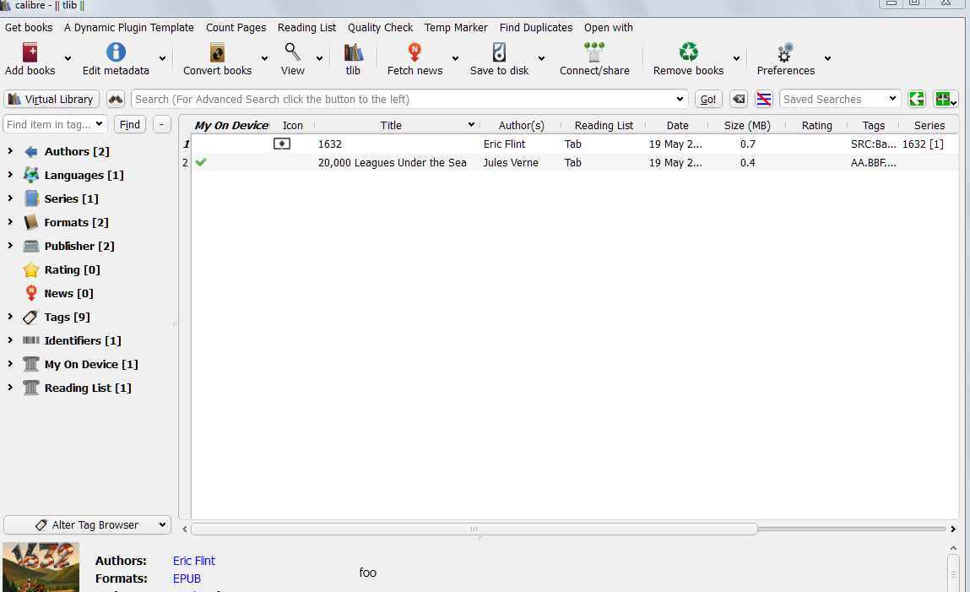Click the Languages globe icon
The height and width of the screenshot is (592, 970).
[31, 175]
